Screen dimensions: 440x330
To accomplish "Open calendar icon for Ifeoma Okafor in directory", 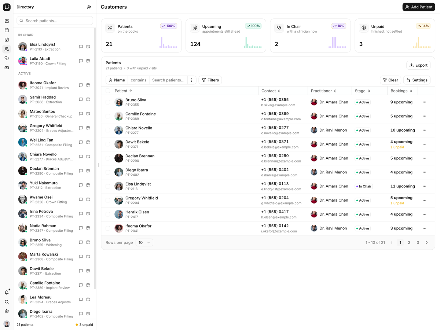I will pyautogui.click(x=88, y=85).
